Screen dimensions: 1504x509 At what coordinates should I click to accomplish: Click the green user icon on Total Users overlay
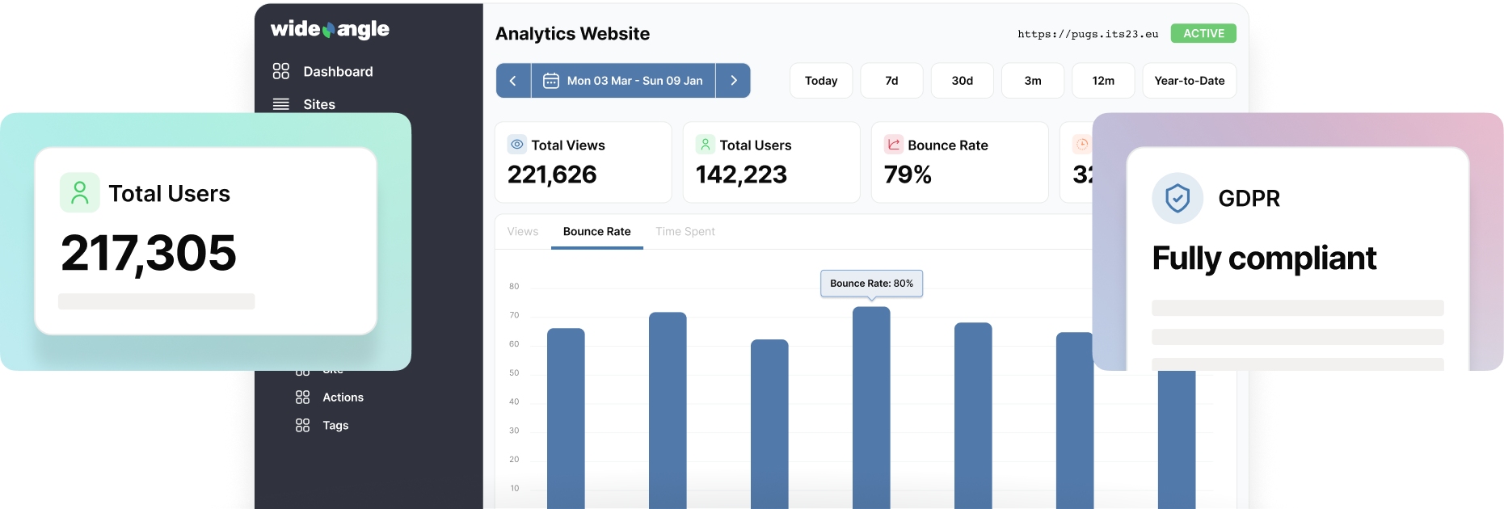coord(79,193)
